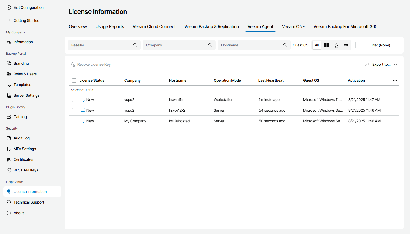Click the Revoke License Key button

click(x=91, y=64)
